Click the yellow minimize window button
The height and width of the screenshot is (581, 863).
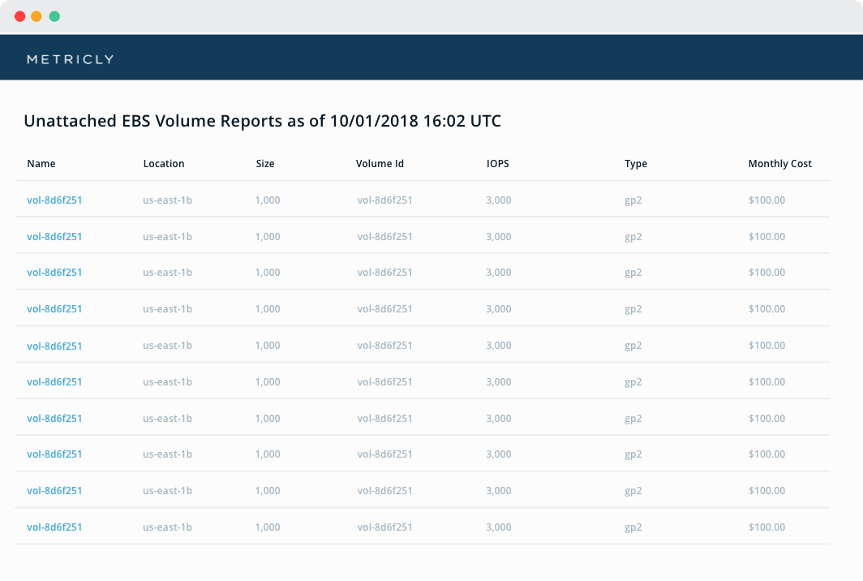pos(36,16)
